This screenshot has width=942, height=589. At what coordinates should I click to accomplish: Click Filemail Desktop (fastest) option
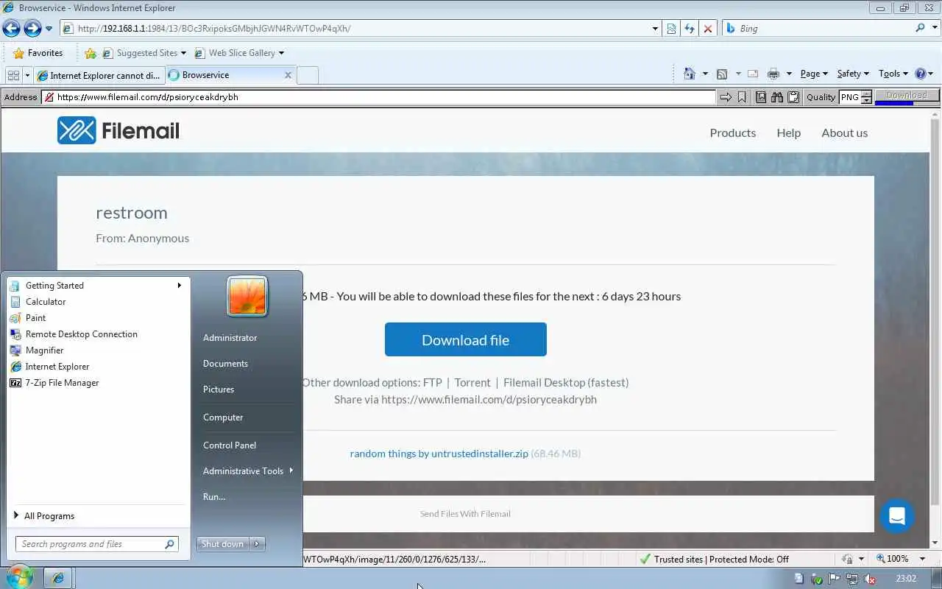tap(566, 383)
